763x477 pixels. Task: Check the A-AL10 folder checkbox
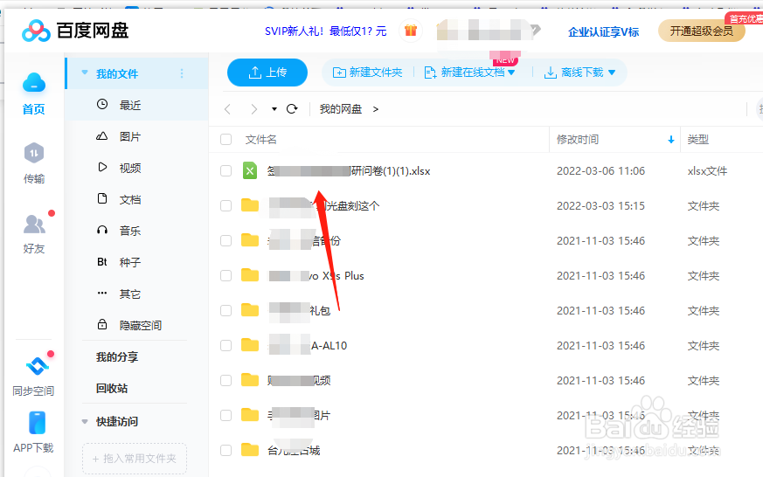point(225,345)
